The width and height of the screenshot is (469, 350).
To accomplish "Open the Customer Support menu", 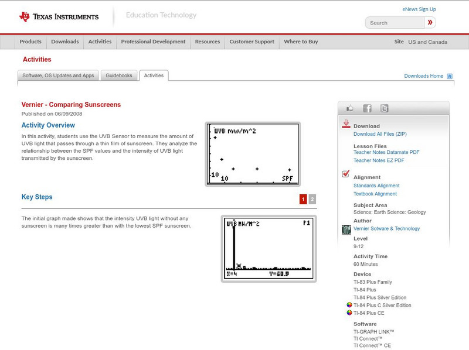I will pos(252,42).
